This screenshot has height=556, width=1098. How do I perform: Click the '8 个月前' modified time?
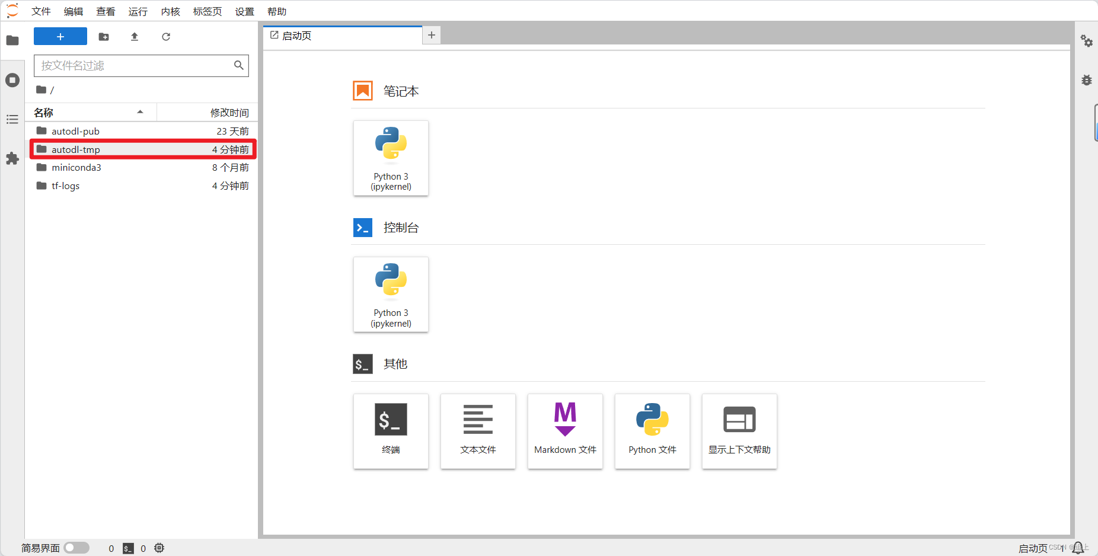coord(231,168)
